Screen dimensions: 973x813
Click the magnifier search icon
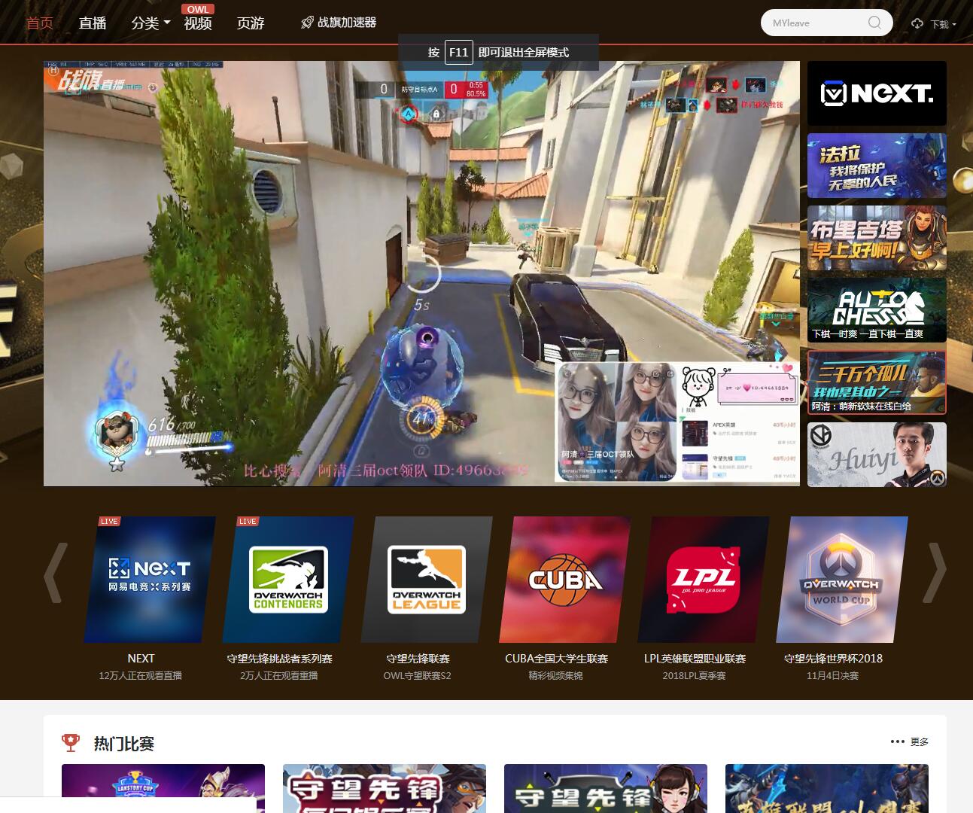[874, 23]
